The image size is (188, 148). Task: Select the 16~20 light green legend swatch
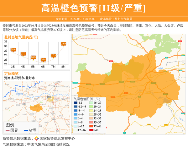(x=91, y=103)
